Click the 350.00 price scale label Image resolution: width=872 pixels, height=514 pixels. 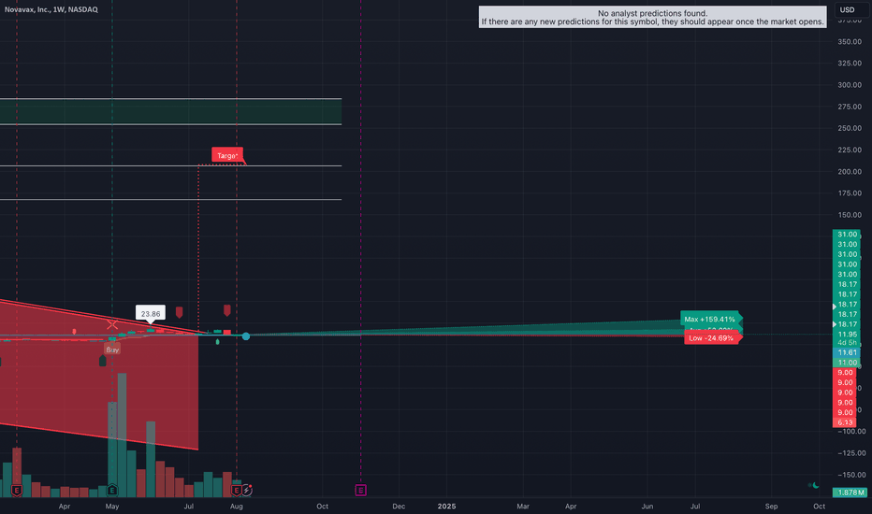(850, 42)
